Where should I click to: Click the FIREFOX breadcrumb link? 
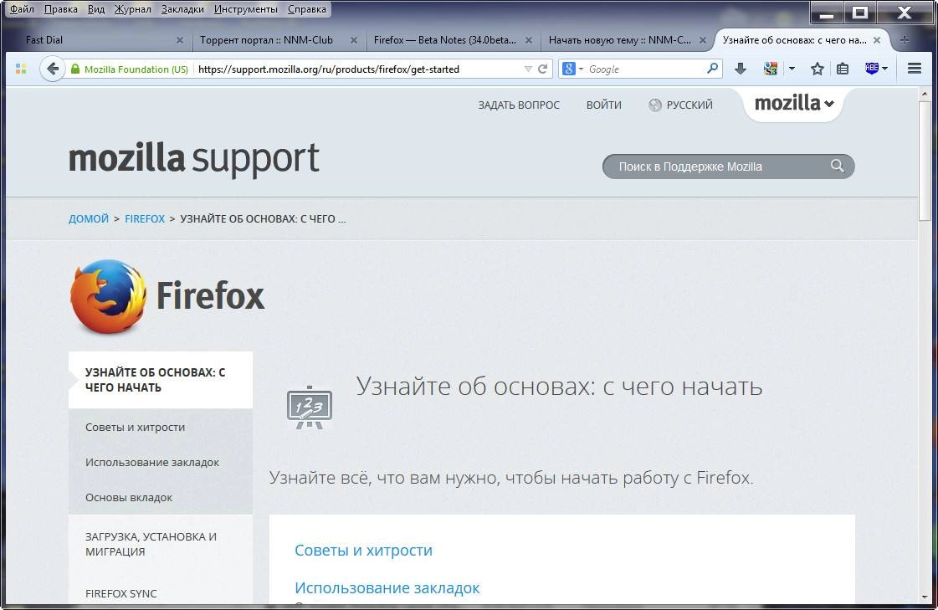click(145, 219)
